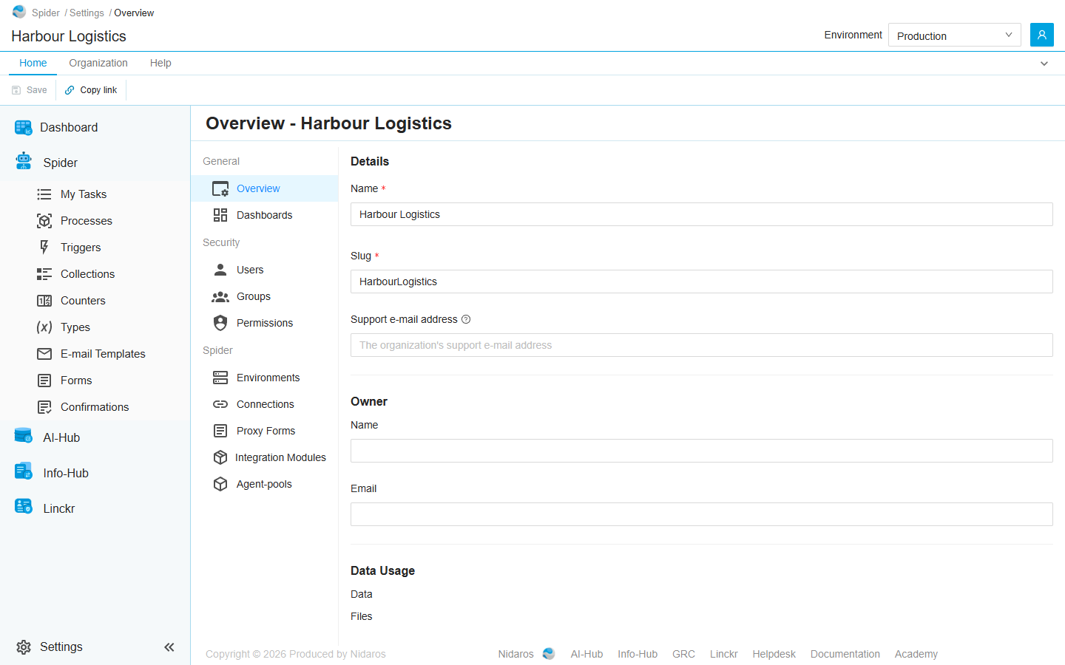Image resolution: width=1065 pixels, height=665 pixels.
Task: Click the Integration Modules cube icon
Action: [220, 457]
